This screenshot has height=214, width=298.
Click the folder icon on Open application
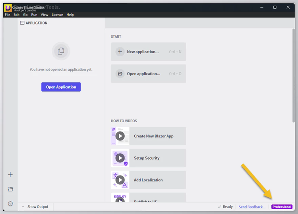click(120, 74)
